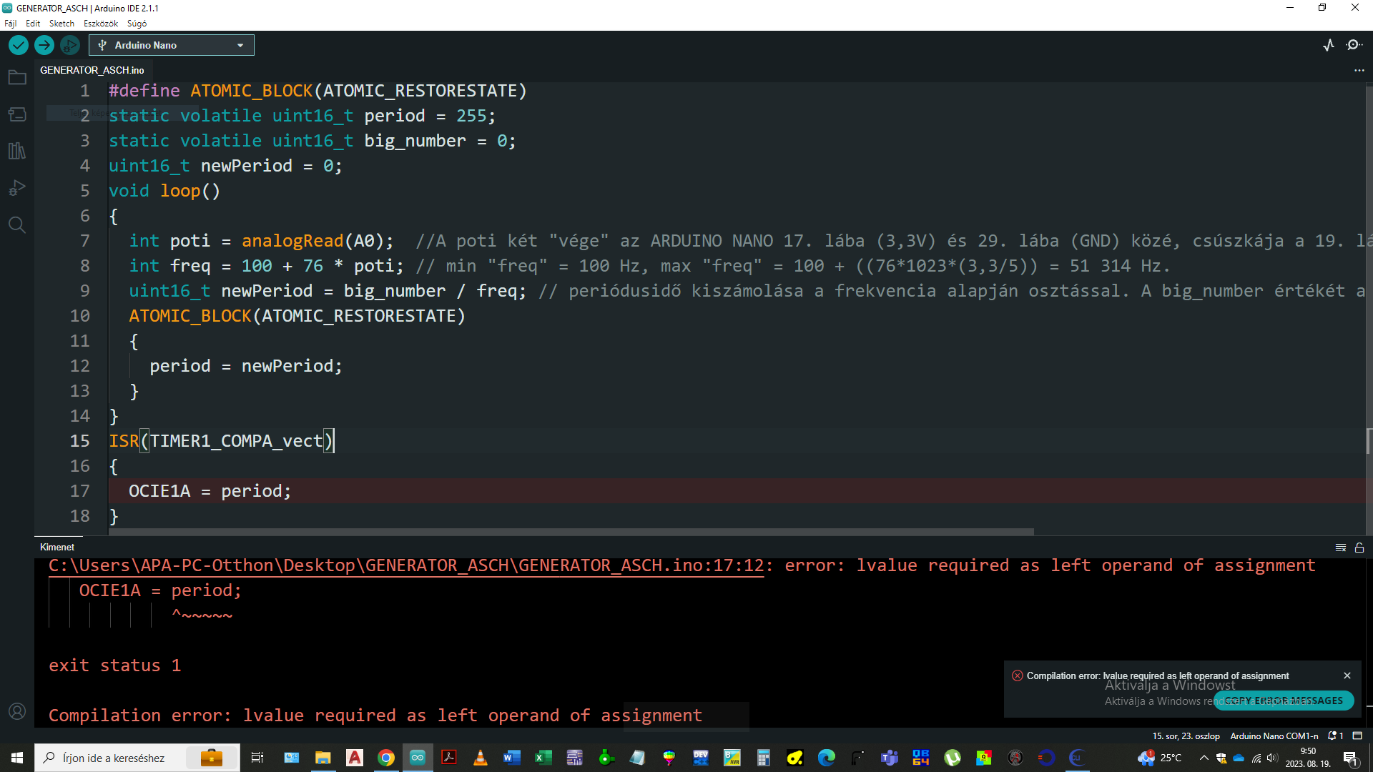Viewport: 1373px width, 772px height.
Task: Start debugging with the debug toolbar button
Action: click(69, 45)
